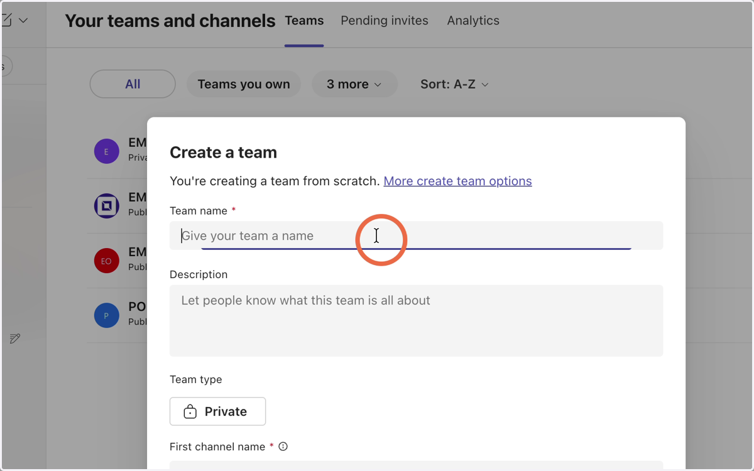The width and height of the screenshot is (754, 471).
Task: Select the red EO team avatar
Action: click(106, 261)
